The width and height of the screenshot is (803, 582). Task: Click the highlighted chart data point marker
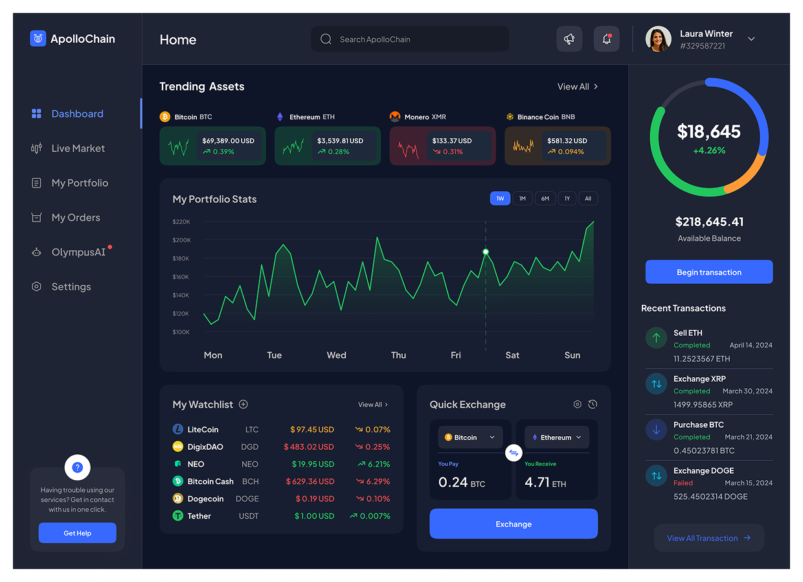(x=486, y=251)
